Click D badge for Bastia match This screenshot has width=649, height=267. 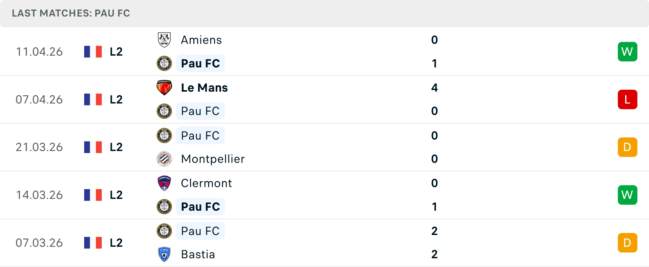(x=627, y=243)
